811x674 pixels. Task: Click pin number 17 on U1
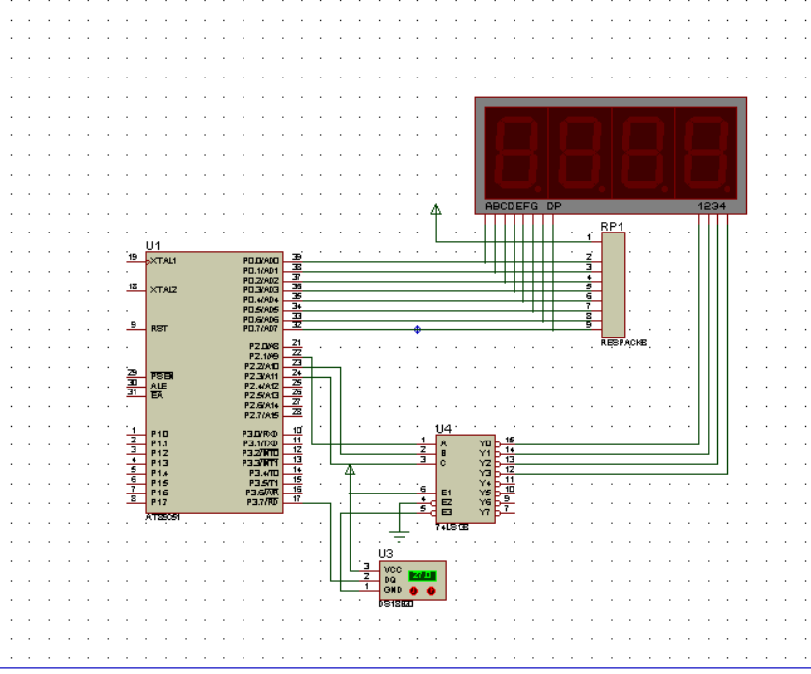[x=297, y=498]
